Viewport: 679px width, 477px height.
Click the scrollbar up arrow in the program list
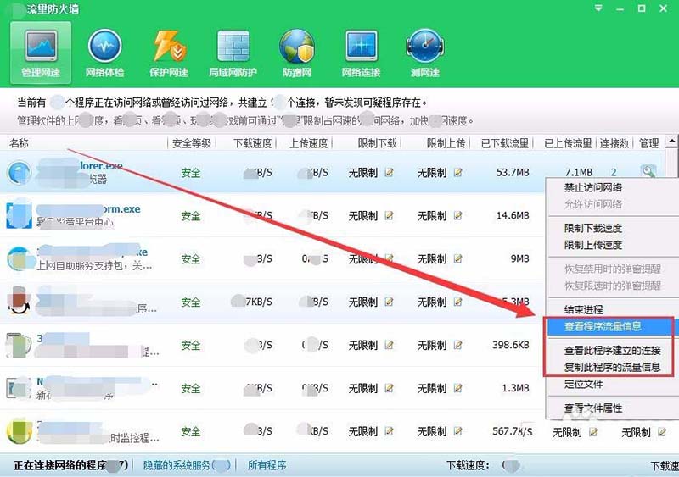pyautogui.click(x=671, y=143)
